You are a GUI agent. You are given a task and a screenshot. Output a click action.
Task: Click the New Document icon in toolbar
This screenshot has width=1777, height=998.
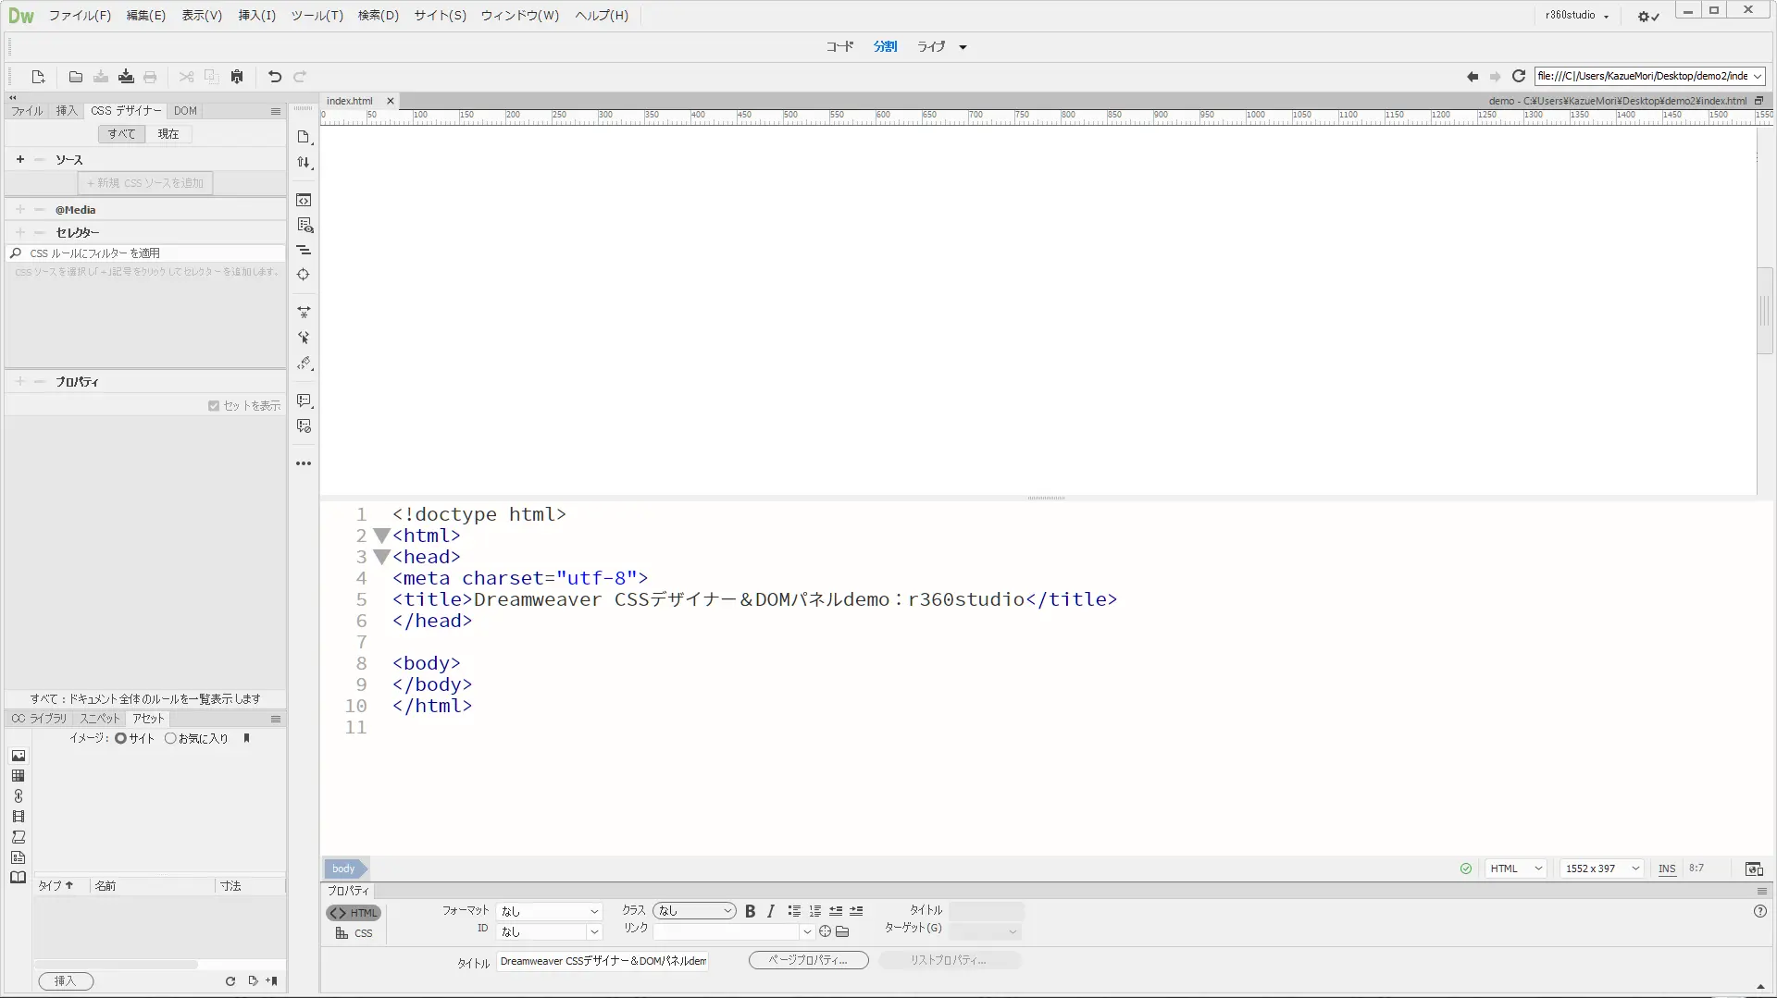[x=38, y=77]
